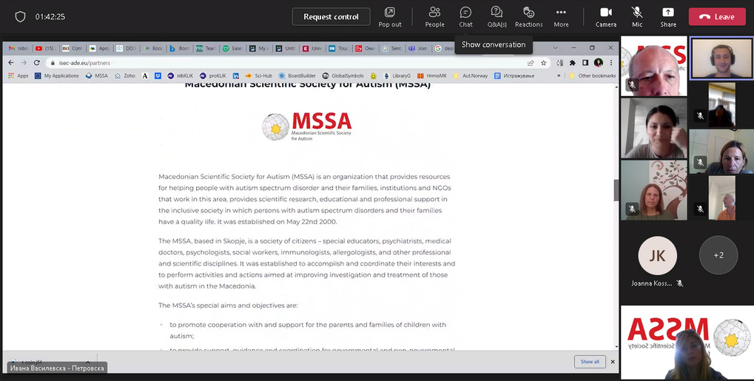The width and height of the screenshot is (754, 381).
Task: Click the shield security icon
Action: pyautogui.click(x=20, y=16)
